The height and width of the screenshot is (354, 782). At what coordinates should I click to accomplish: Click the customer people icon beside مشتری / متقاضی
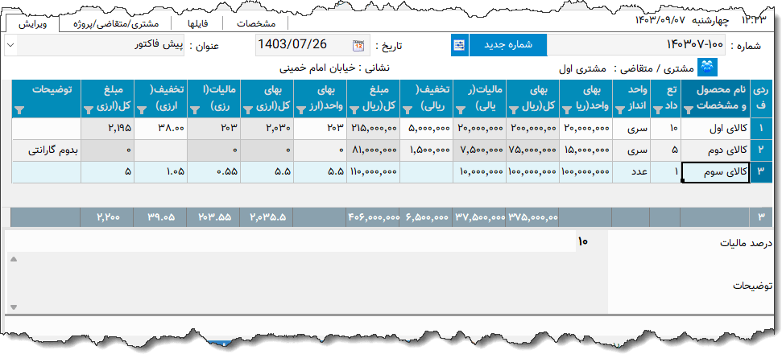(706, 68)
